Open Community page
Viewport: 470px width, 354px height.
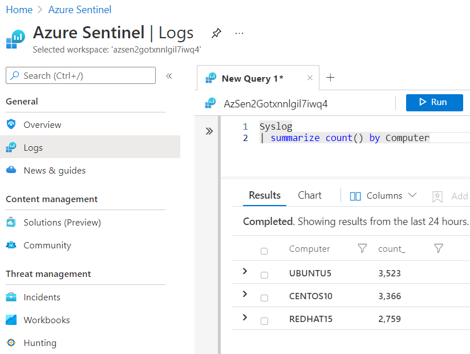(90, 245)
